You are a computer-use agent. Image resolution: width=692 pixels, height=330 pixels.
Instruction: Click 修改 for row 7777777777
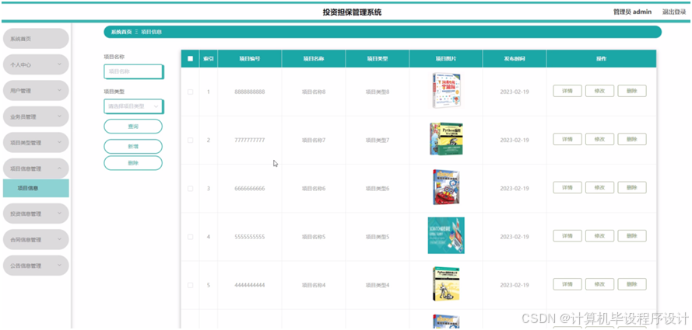[599, 139]
